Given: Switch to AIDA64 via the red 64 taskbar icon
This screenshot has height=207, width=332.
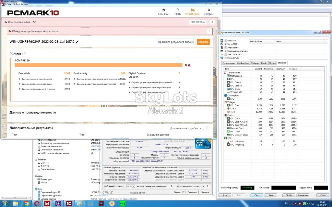Looking at the screenshot, I should (47, 204).
